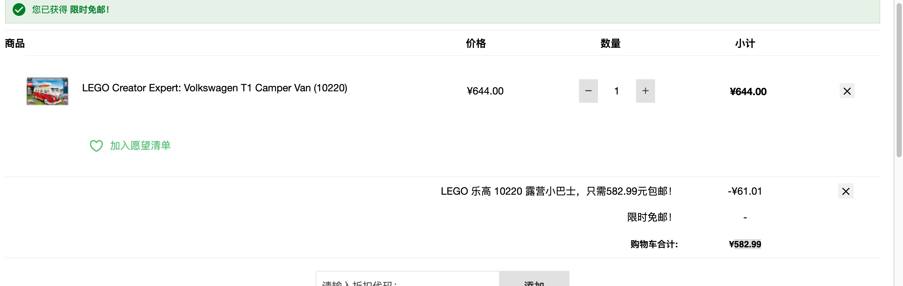Click the 小计 column header
Viewport: 903px width, 286px height.
pos(745,43)
